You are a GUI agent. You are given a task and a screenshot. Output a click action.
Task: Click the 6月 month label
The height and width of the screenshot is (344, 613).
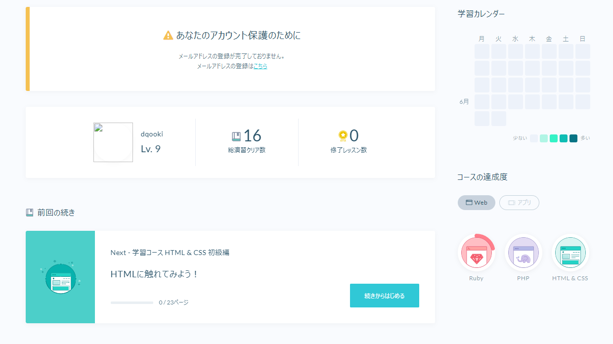tap(464, 102)
